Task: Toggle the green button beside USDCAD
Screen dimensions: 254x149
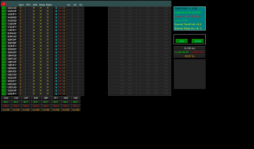Action: point(4,88)
